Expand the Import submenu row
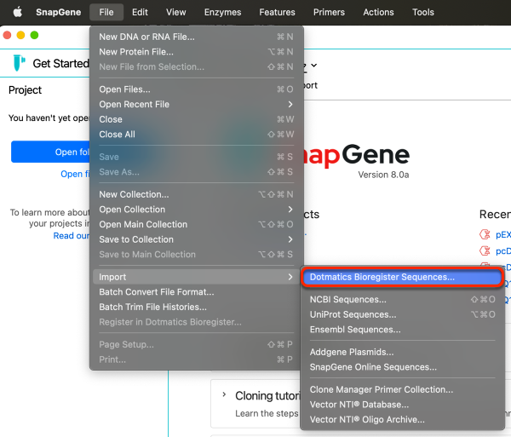The height and width of the screenshot is (437, 511). [x=196, y=277]
